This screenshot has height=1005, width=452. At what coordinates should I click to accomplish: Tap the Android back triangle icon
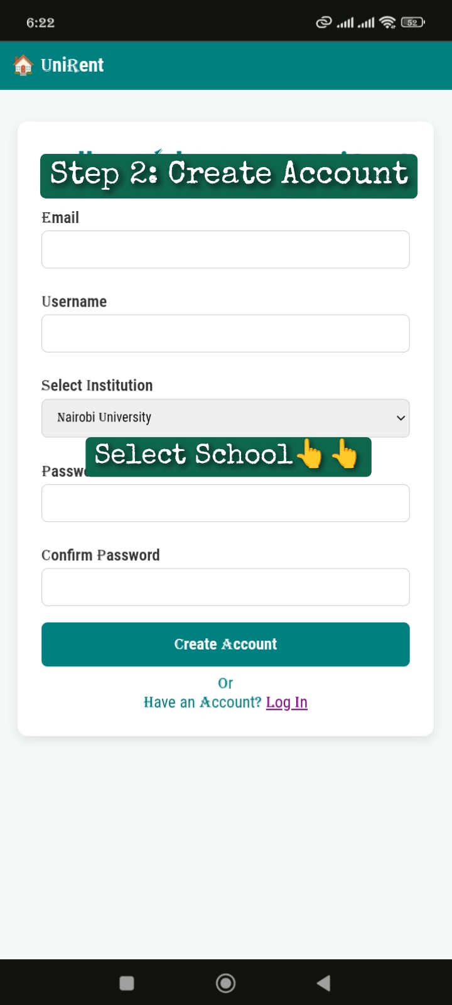324,983
